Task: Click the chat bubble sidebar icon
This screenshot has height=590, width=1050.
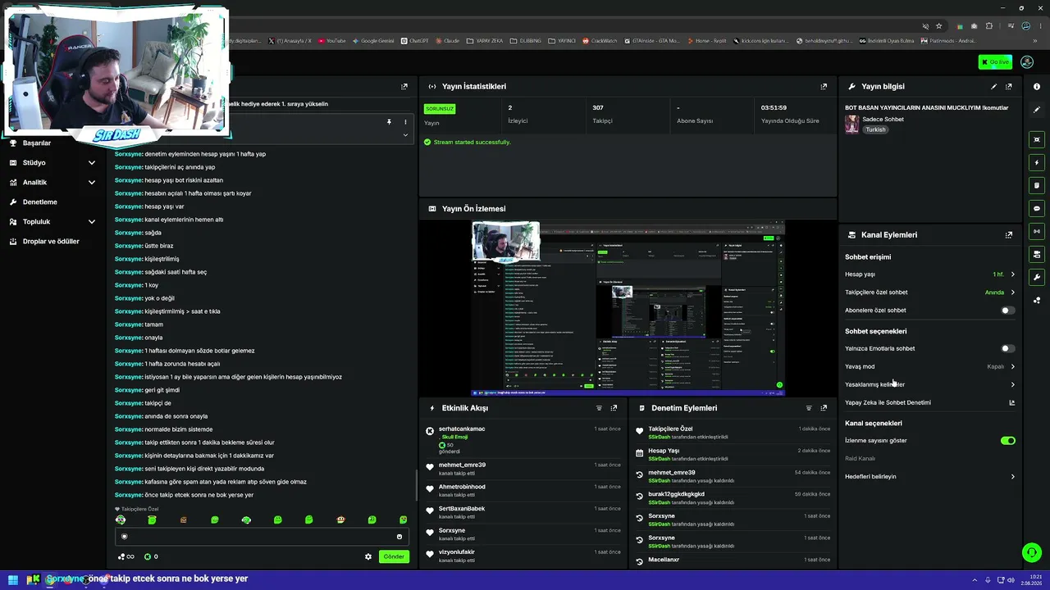Action: tap(1037, 208)
